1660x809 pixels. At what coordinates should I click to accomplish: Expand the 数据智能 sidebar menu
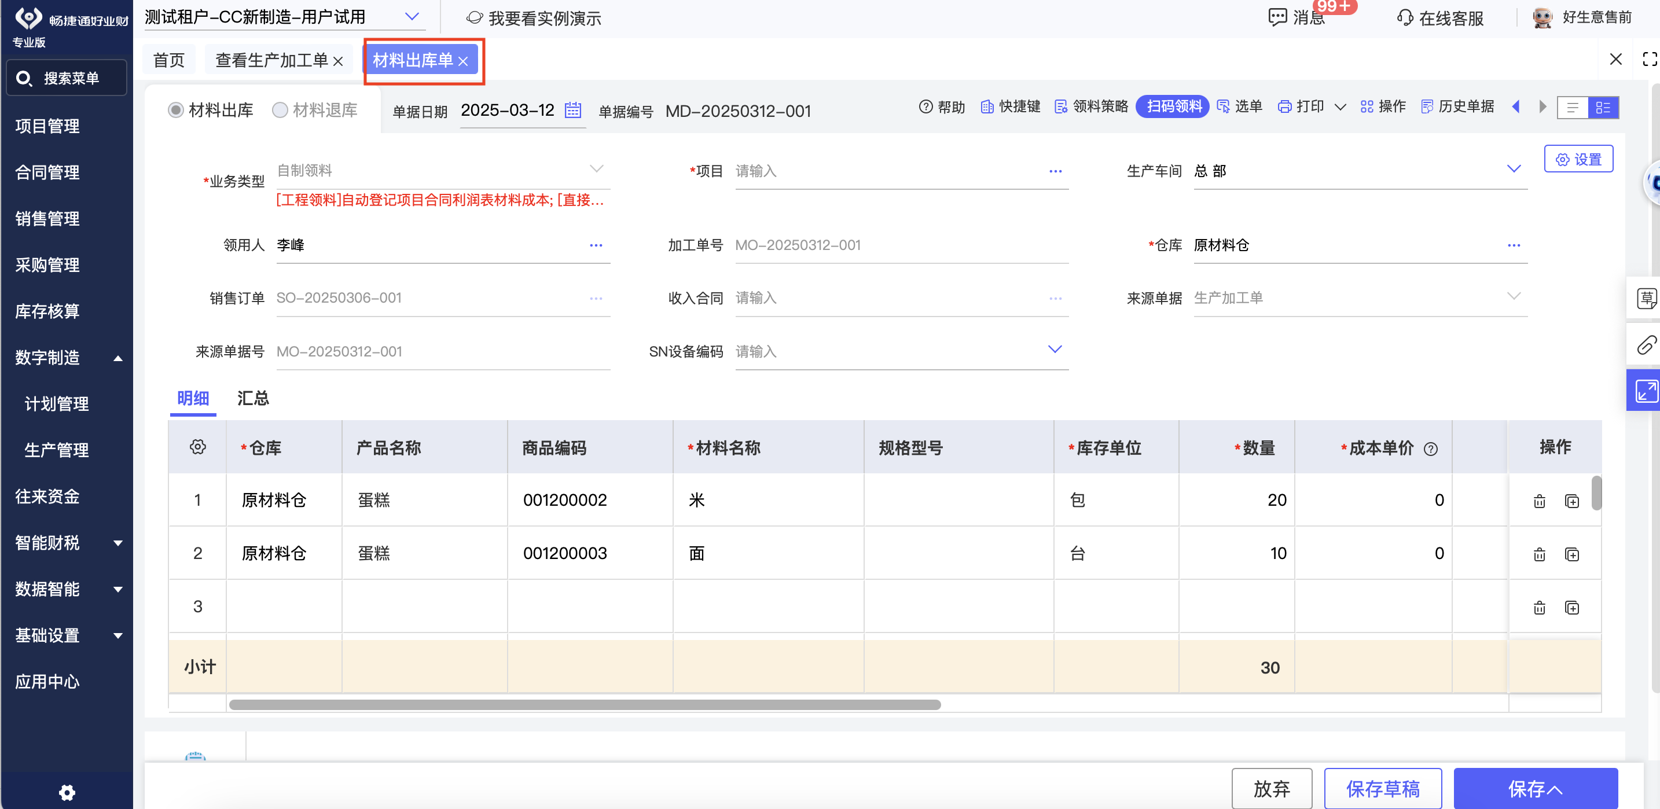point(118,590)
